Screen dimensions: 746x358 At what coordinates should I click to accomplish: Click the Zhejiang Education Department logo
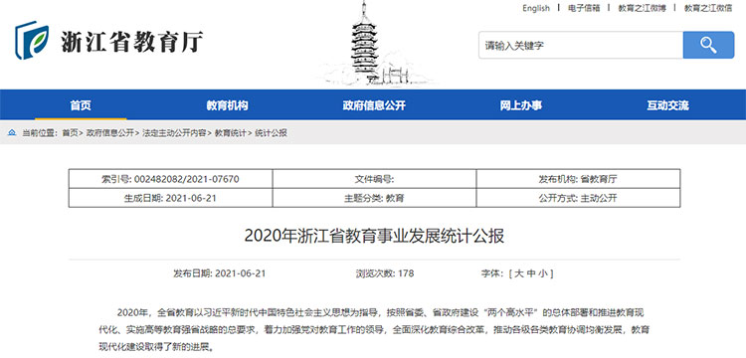point(109,41)
